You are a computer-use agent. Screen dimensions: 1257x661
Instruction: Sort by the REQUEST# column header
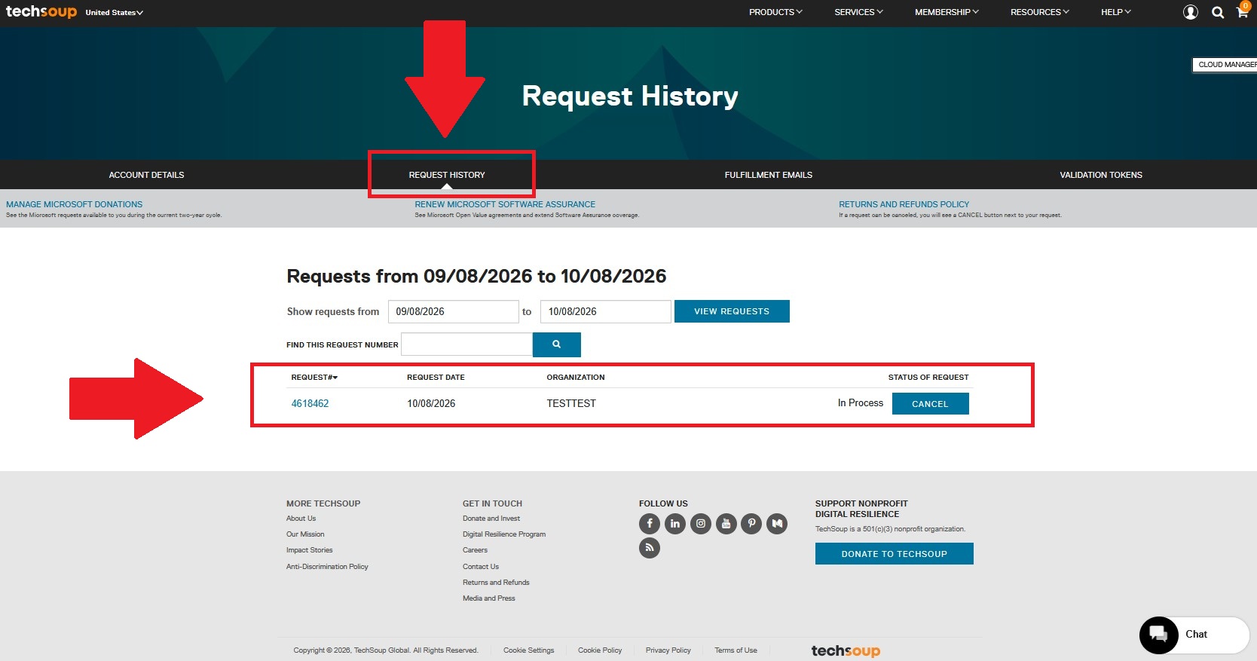coord(314,377)
